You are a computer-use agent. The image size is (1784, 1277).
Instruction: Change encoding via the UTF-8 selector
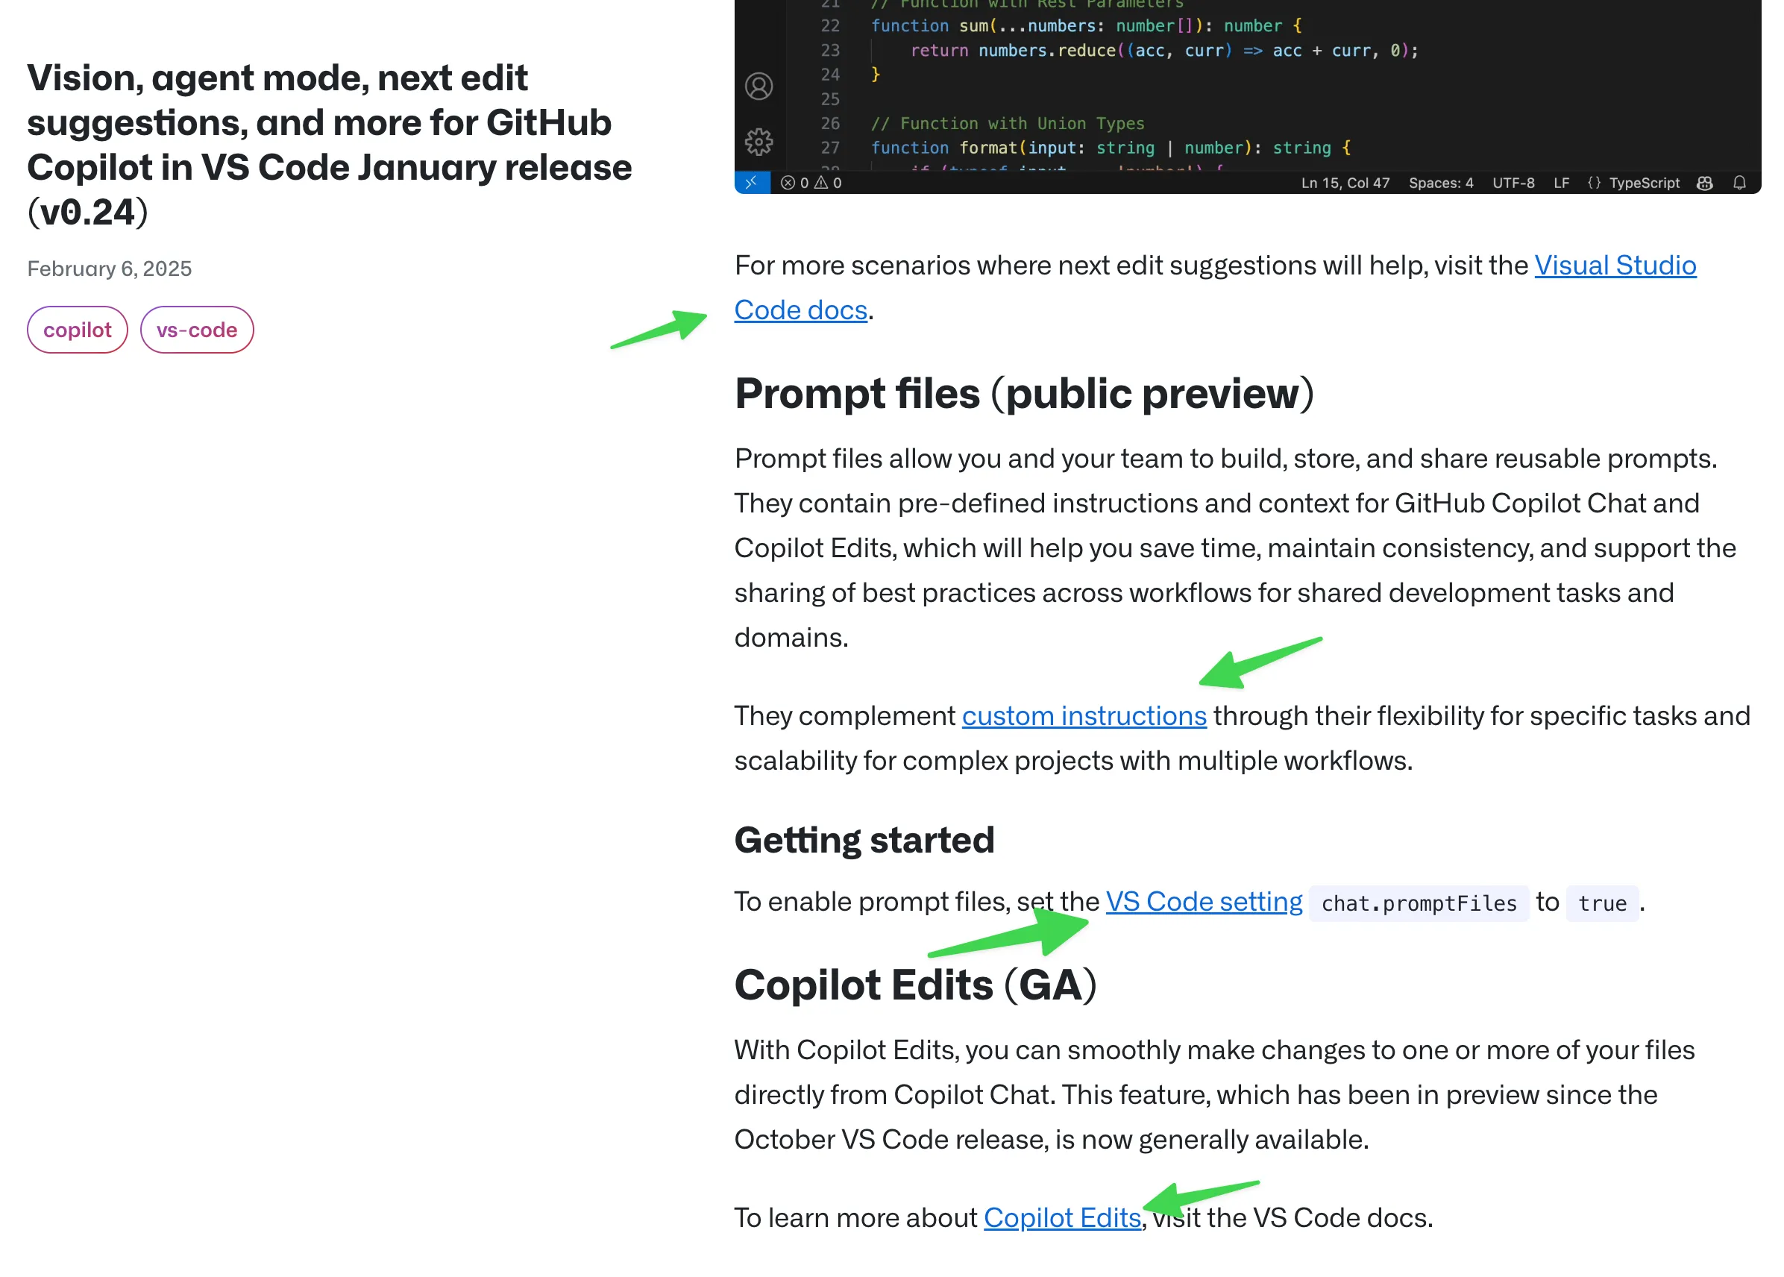click(1512, 183)
